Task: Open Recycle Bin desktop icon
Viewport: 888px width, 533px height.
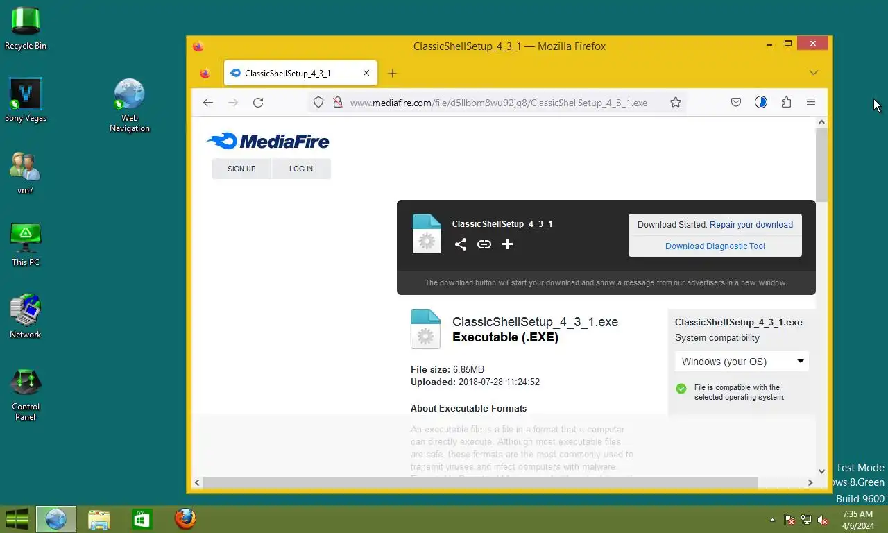Action: tap(26, 28)
